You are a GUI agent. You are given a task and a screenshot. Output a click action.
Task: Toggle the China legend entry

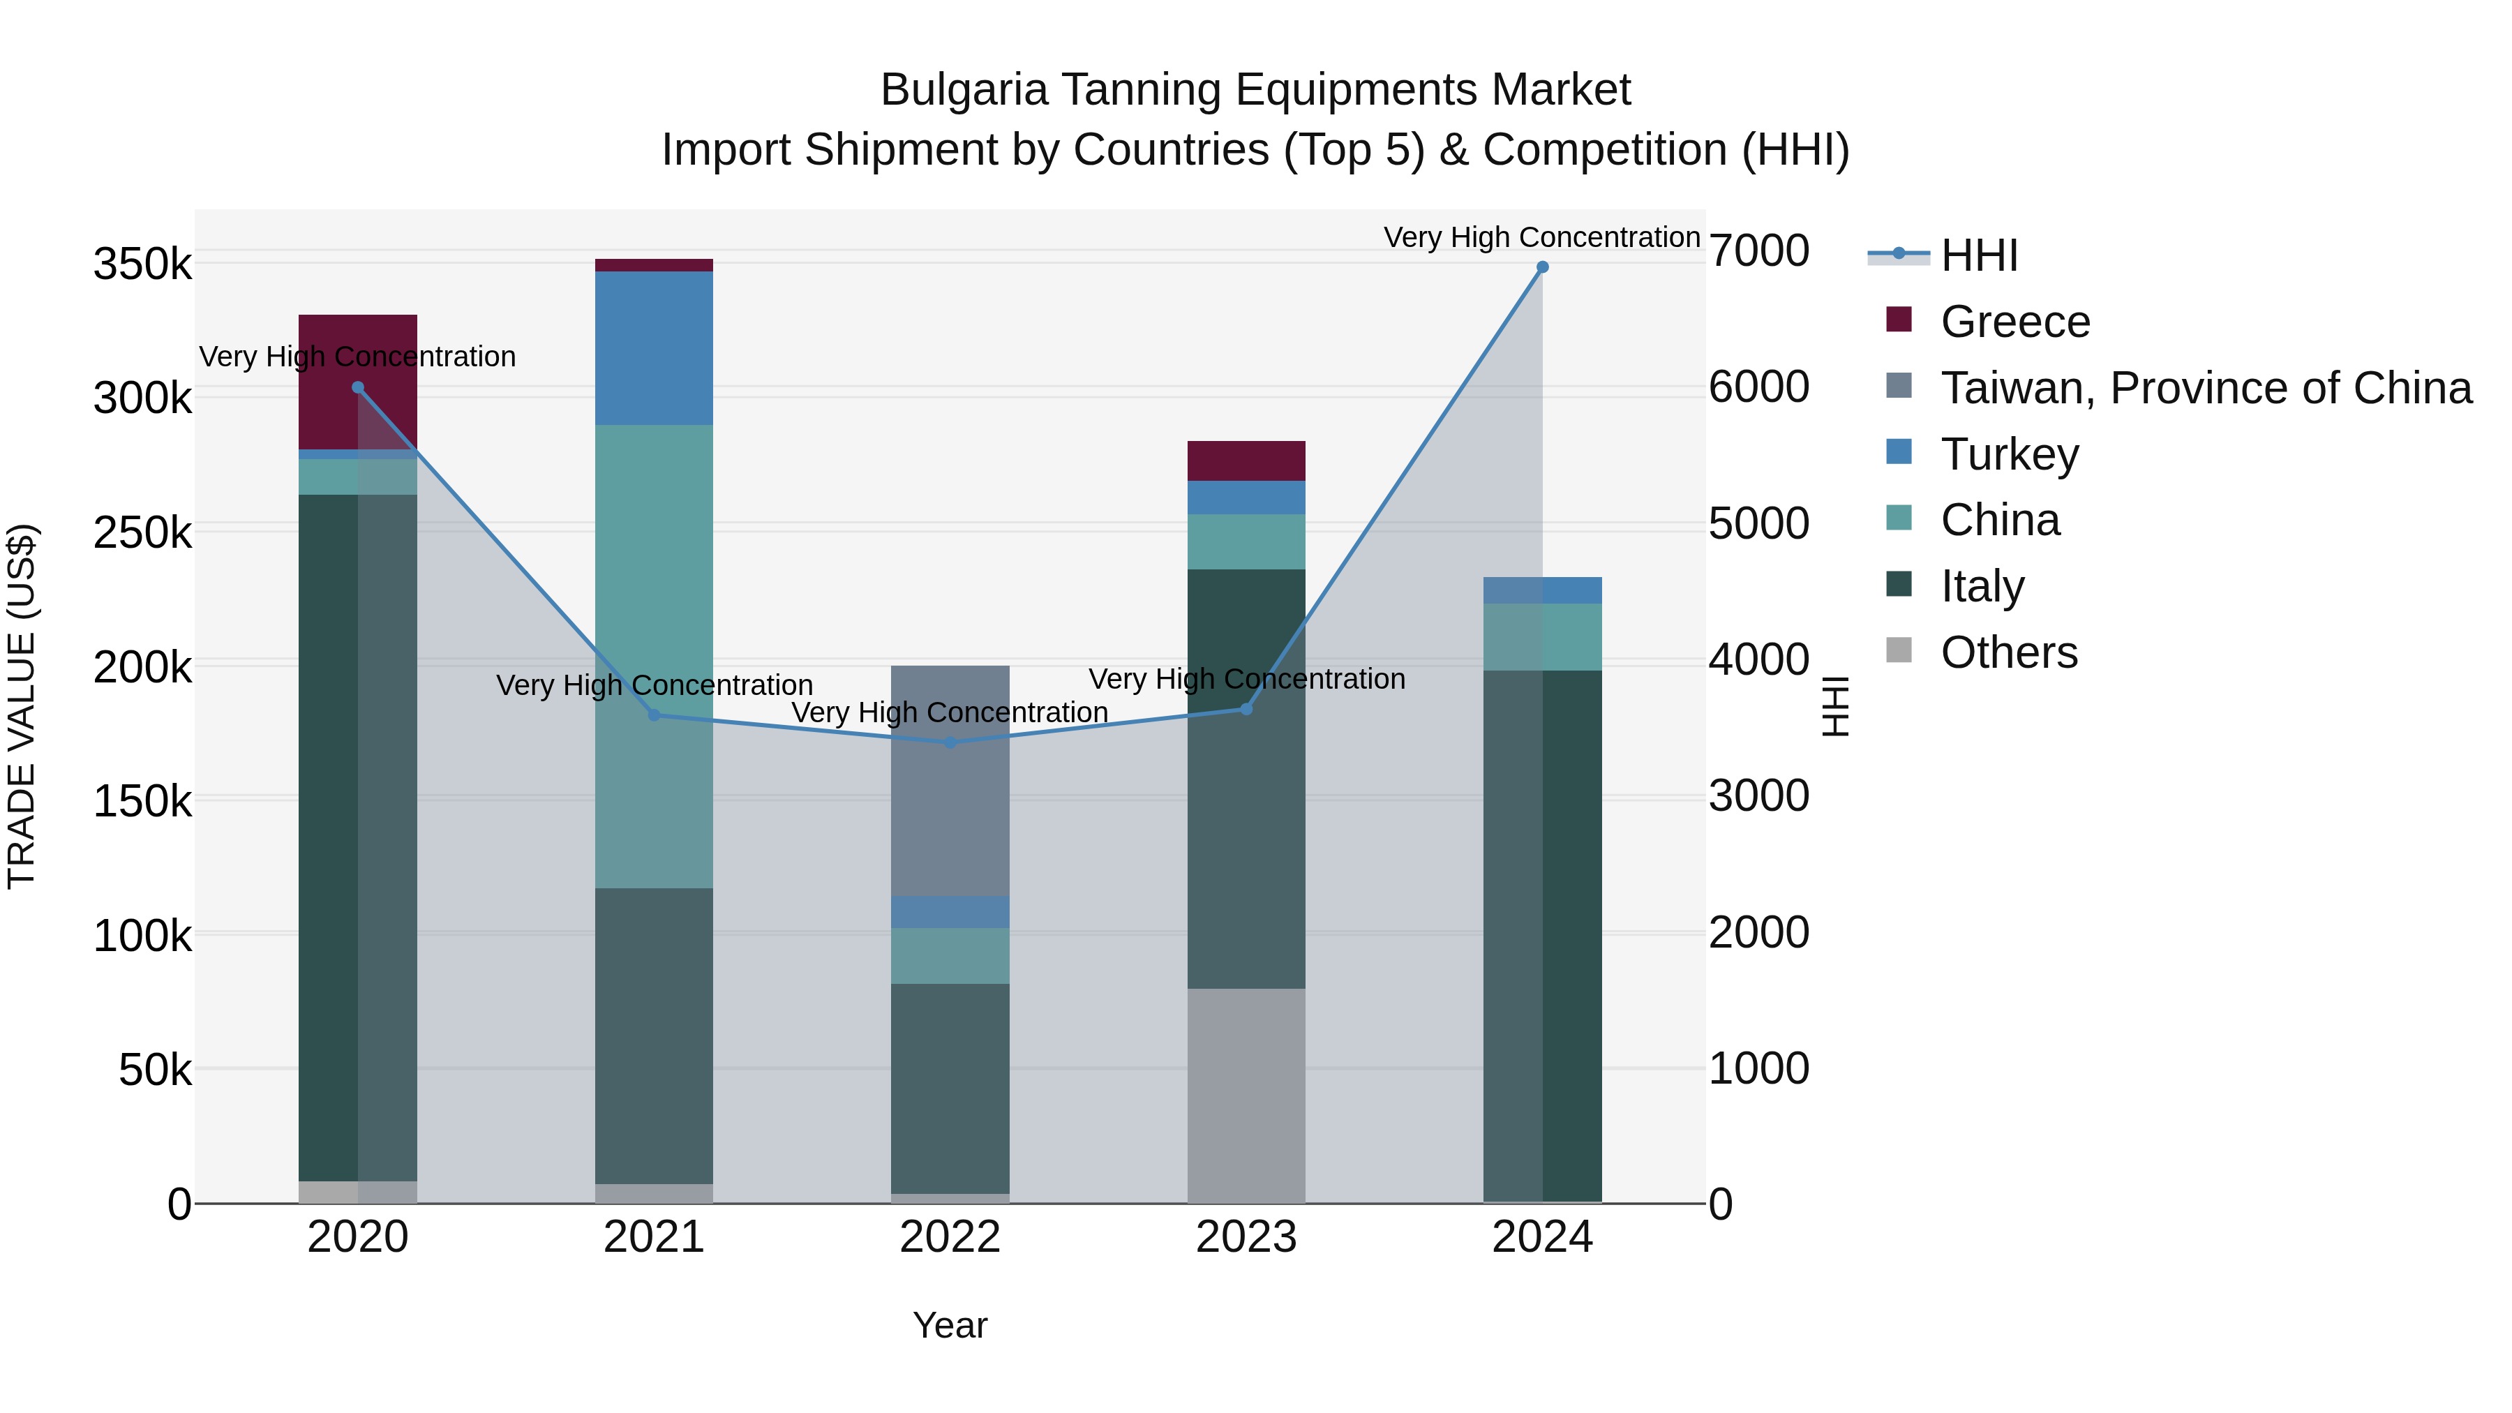[1973, 520]
